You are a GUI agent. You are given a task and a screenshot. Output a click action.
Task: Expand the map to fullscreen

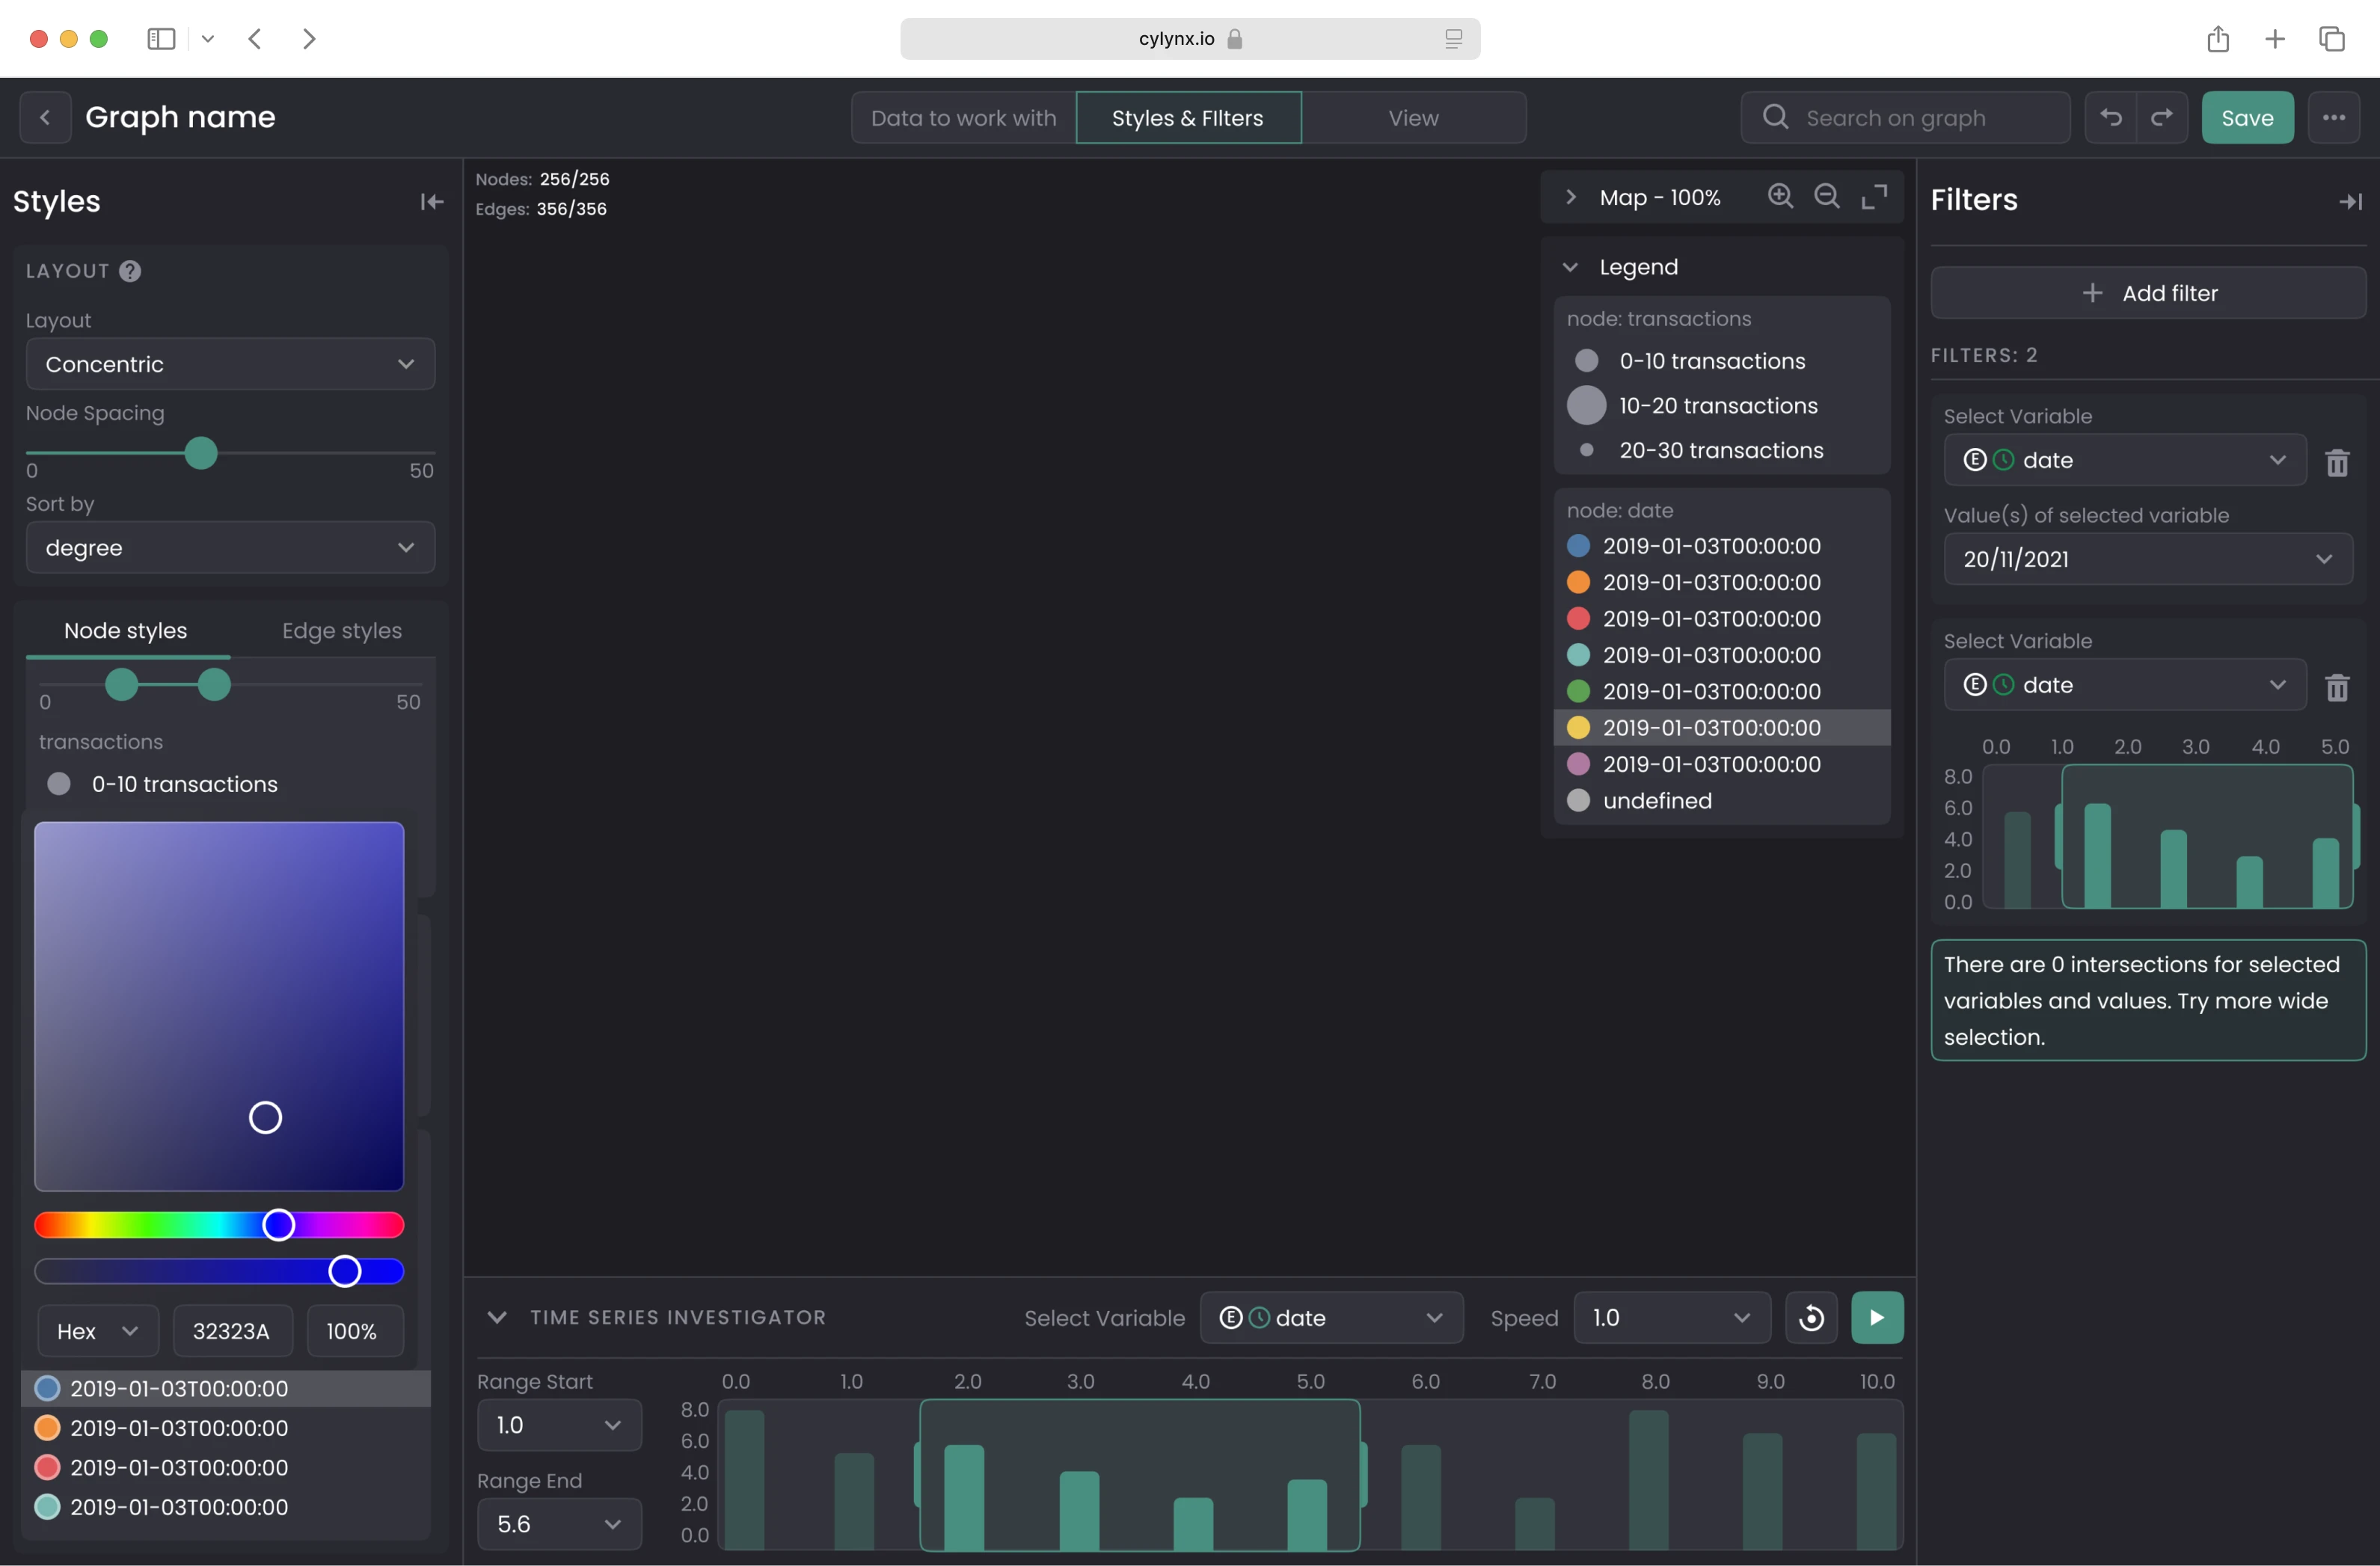tap(1874, 197)
